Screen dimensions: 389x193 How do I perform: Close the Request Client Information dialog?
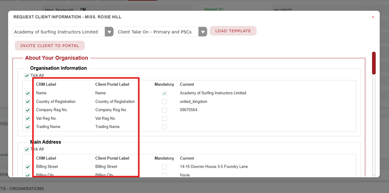(372, 17)
